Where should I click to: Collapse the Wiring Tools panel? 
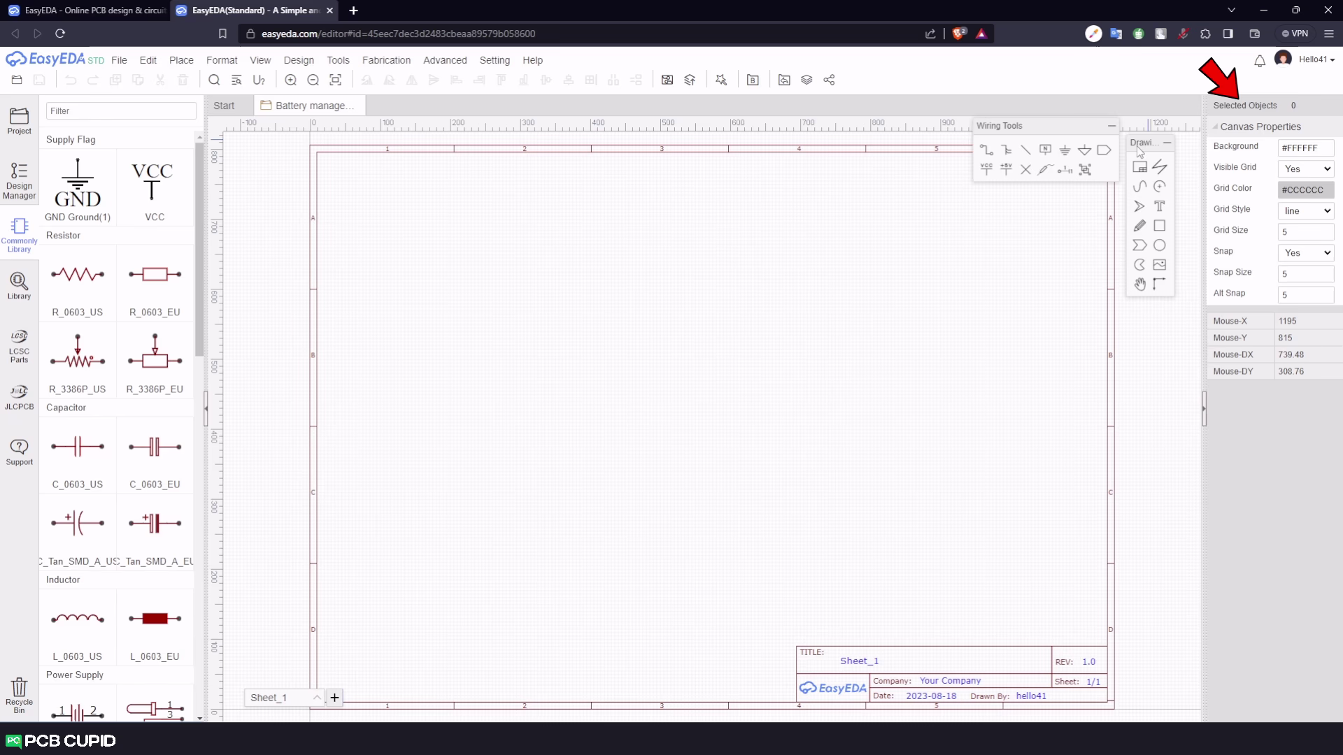(1111, 126)
